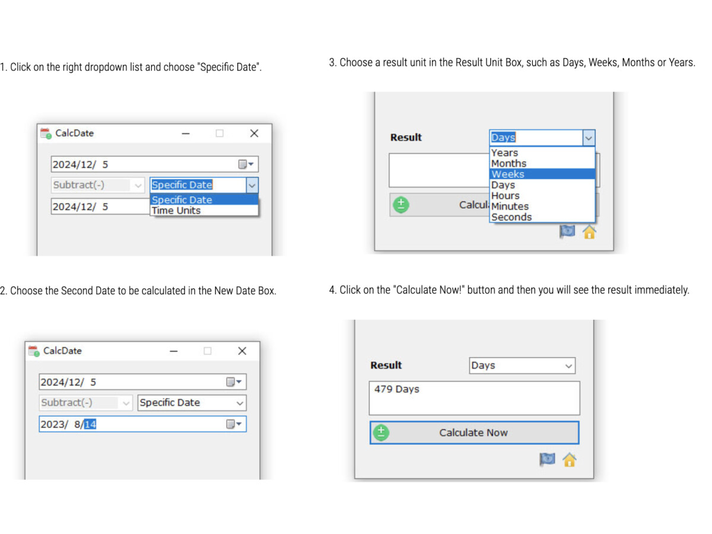Expand the Days dropdown above the 479 Days result
712x534 pixels.
point(568,365)
